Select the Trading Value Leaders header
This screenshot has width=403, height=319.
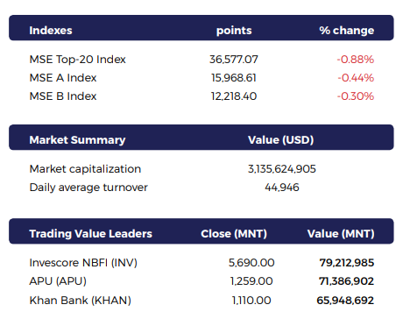click(x=91, y=234)
